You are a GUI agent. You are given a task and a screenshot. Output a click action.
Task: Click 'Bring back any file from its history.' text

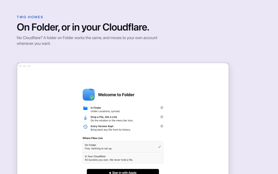point(111,130)
